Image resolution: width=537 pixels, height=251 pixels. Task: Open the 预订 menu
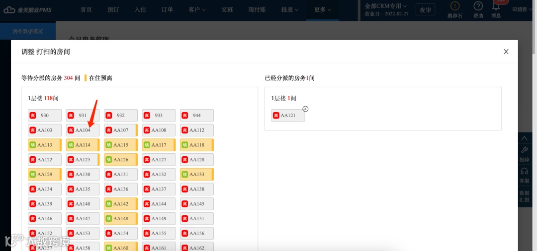[113, 9]
